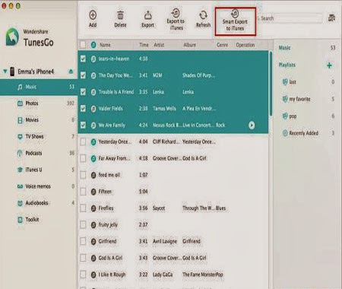Open Podcasts in the sidebar
Viewport: 342px width, 289px height.
[x=39, y=153]
